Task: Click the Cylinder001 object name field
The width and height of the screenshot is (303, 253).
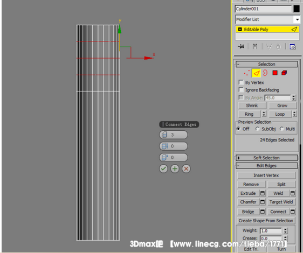Action: [x=264, y=9]
